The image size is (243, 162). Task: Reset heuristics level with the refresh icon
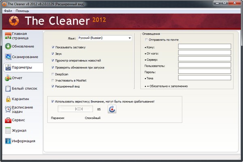pos(112,109)
